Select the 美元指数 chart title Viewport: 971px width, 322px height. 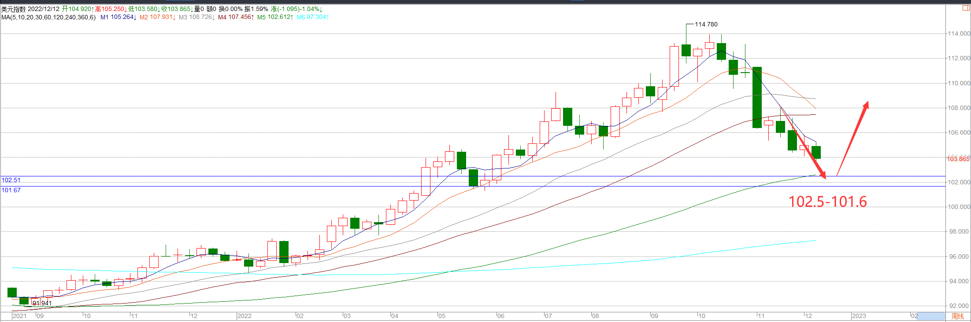pos(13,9)
